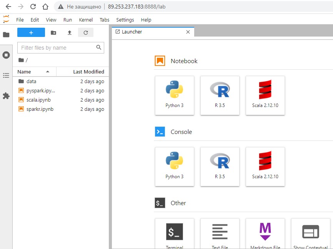The height and width of the screenshot is (249, 333).
Task: Click the 2 days ago date for data
Action: click(x=92, y=82)
